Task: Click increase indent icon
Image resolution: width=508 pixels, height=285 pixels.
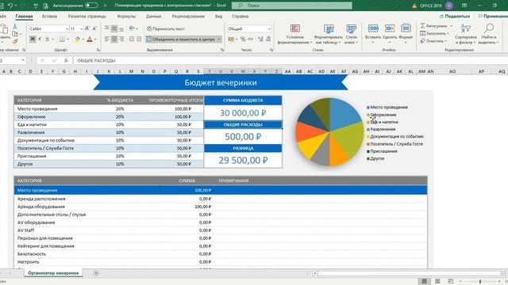Action: 139,39
